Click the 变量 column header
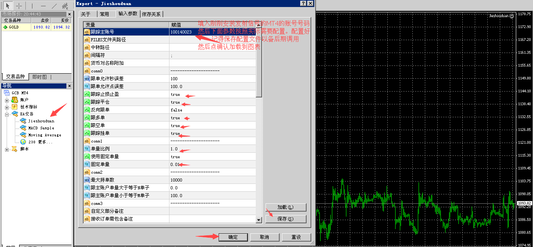 tap(127, 25)
